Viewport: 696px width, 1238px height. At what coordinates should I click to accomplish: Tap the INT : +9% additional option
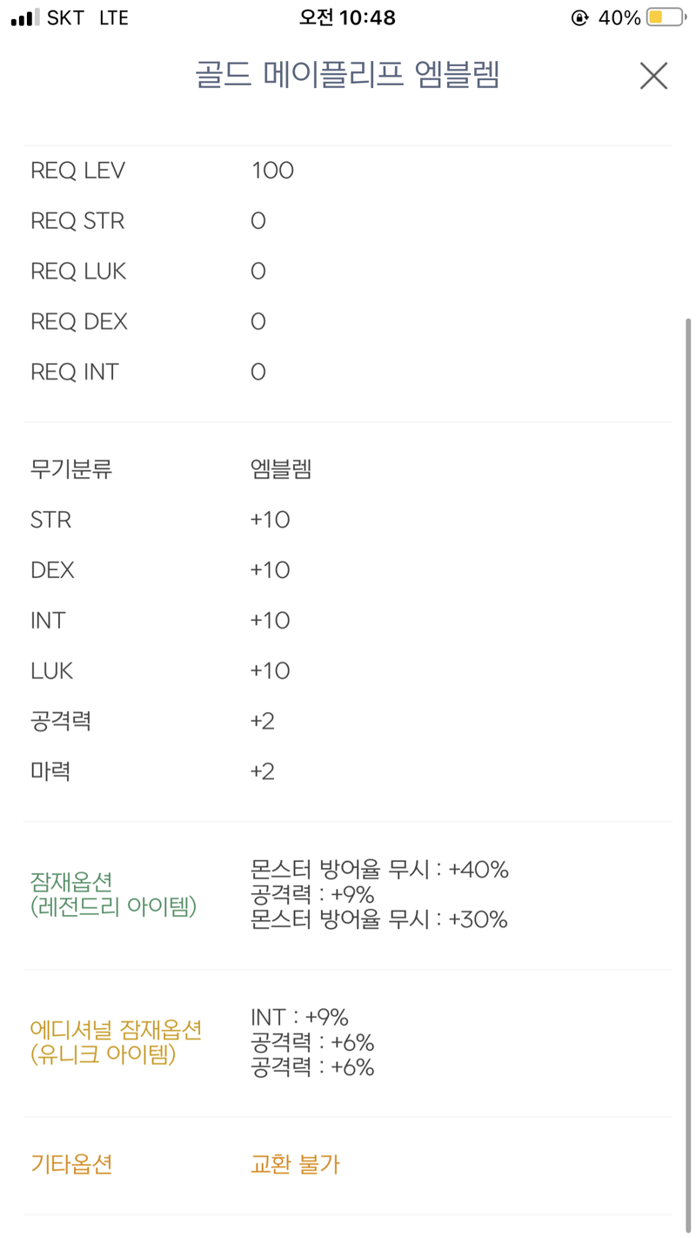pos(299,1017)
